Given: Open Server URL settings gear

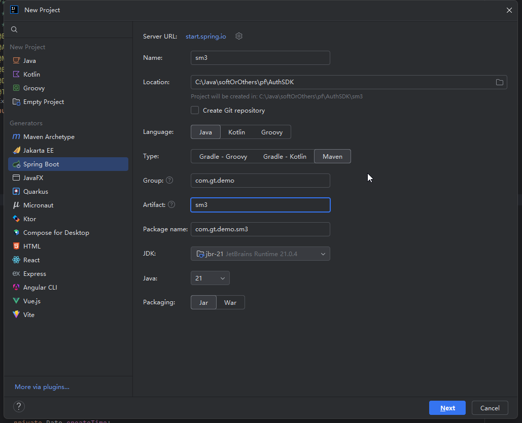Looking at the screenshot, I should (x=239, y=36).
